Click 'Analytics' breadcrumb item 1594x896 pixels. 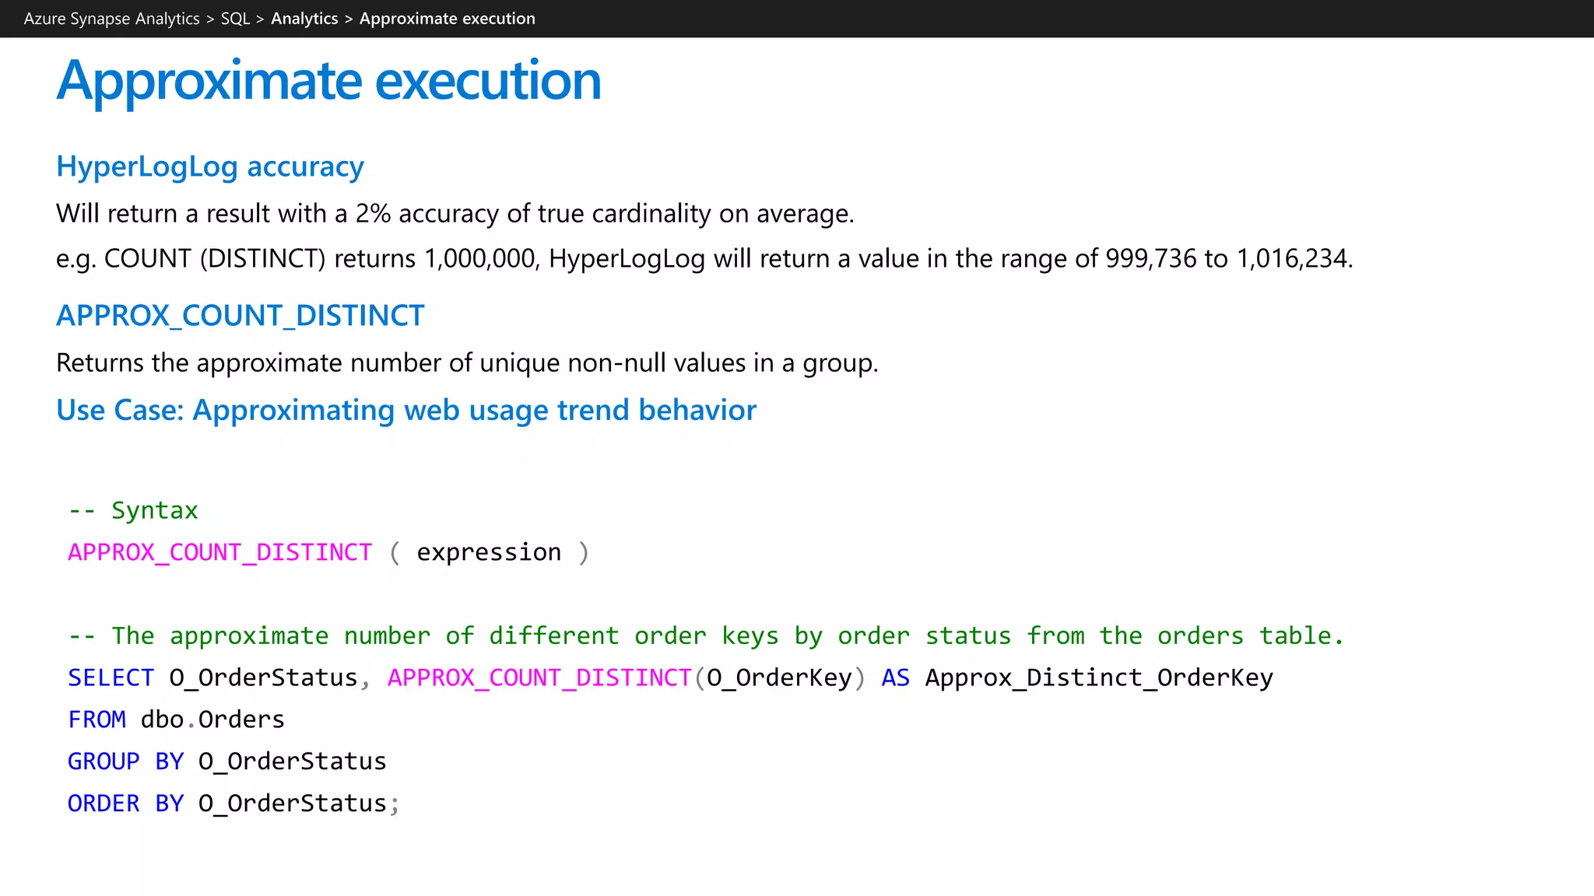click(304, 19)
